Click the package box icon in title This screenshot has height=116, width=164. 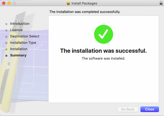pyautogui.click(x=68, y=3)
